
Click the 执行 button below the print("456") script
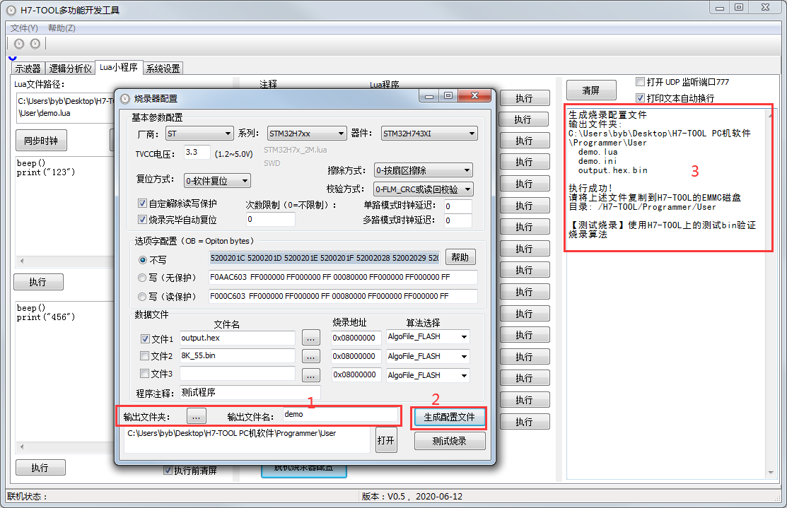40,468
